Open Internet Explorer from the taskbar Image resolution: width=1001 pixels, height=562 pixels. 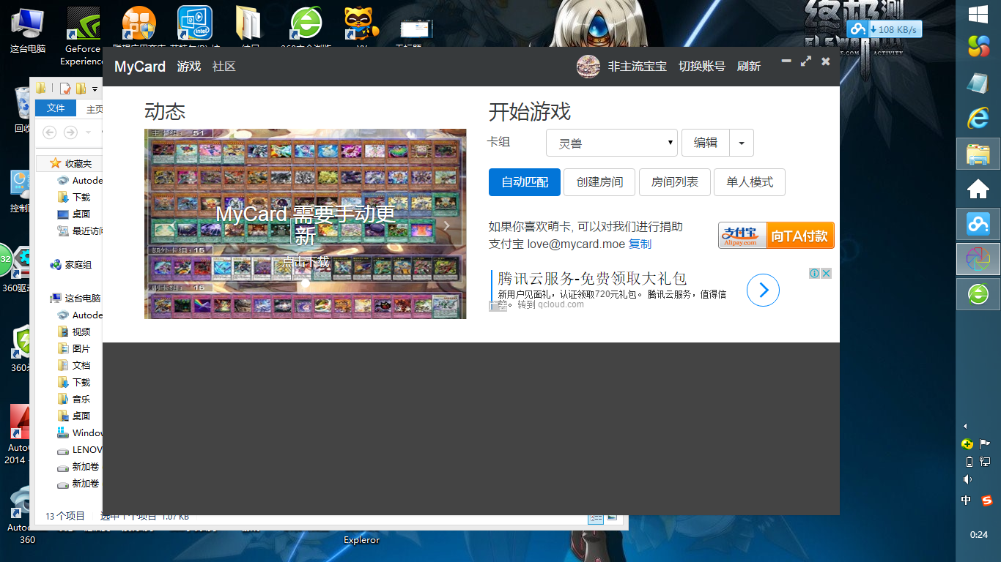coord(978,117)
